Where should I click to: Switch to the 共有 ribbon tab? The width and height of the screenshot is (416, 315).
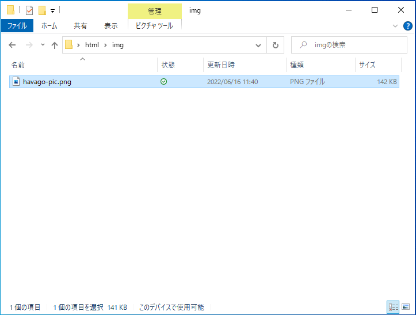coord(81,26)
